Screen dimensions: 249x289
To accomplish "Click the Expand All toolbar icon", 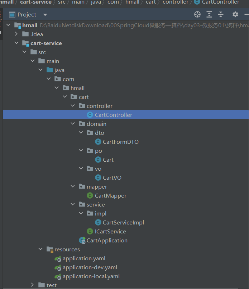I will [209, 14].
